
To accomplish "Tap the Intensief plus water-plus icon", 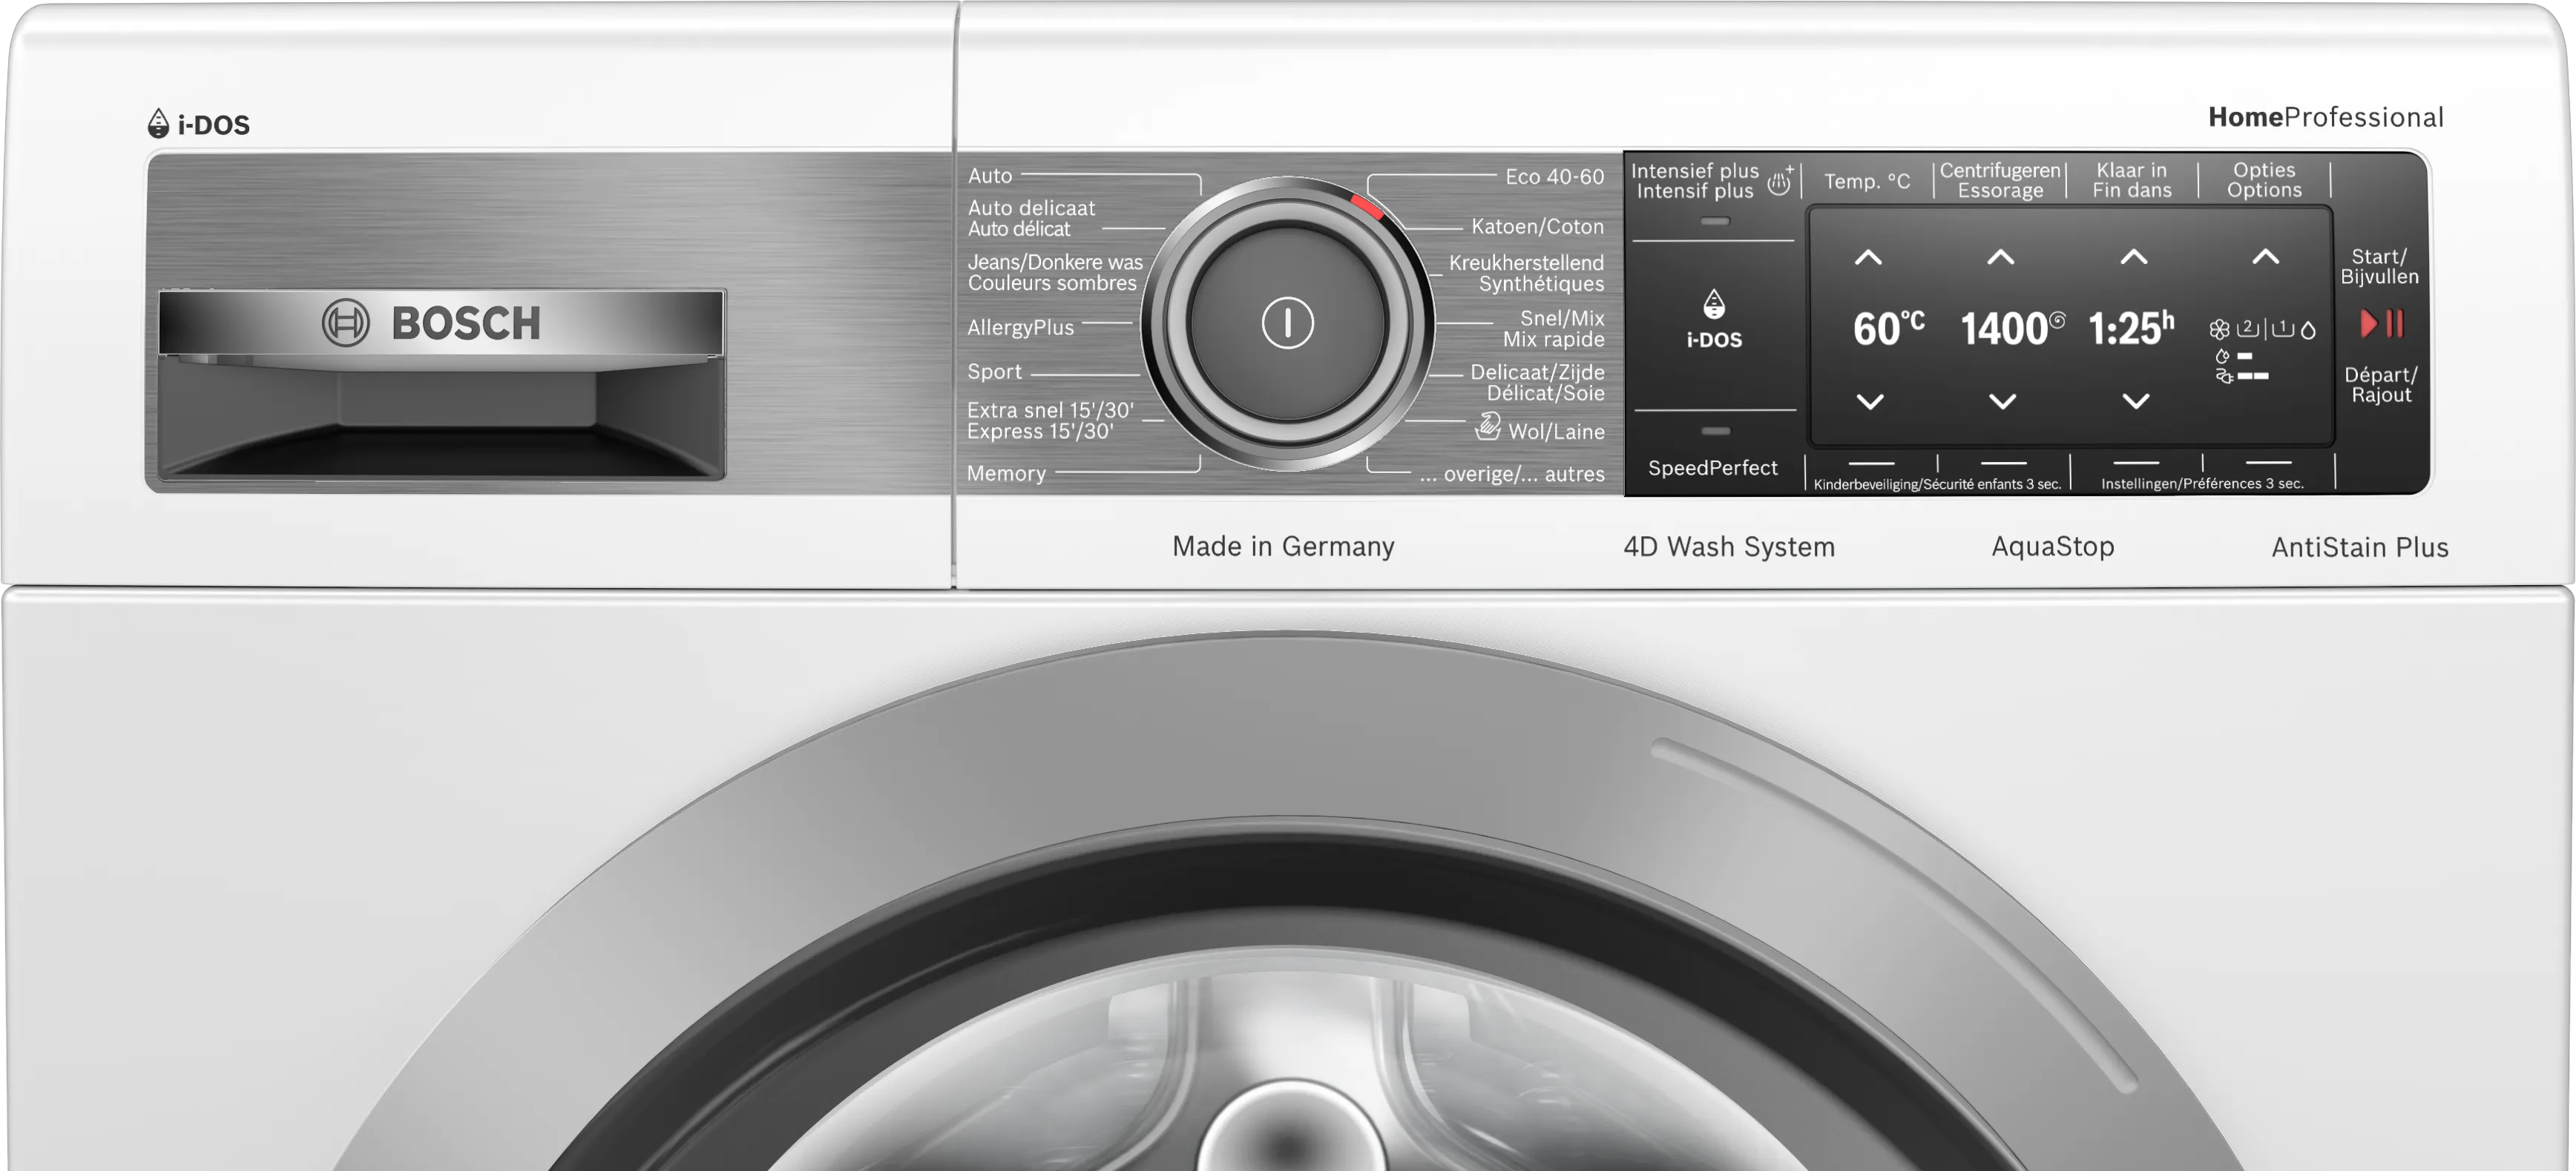I will [1780, 181].
